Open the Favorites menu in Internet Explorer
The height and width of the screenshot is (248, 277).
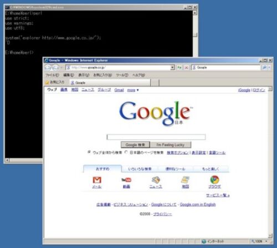pos(102,75)
